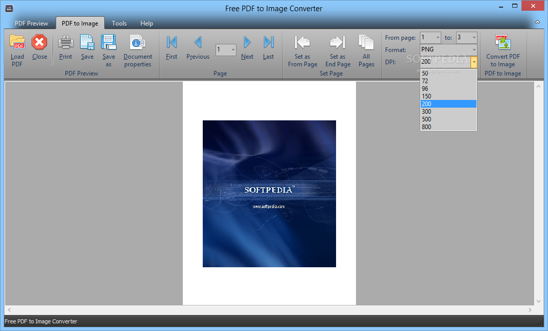Image resolution: width=548 pixels, height=331 pixels.
Task: Open the Help tab
Action: pos(147,23)
